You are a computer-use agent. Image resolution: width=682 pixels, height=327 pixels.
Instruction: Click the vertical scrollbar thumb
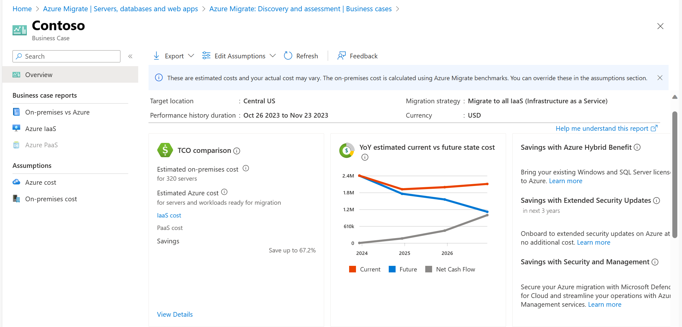click(675, 175)
